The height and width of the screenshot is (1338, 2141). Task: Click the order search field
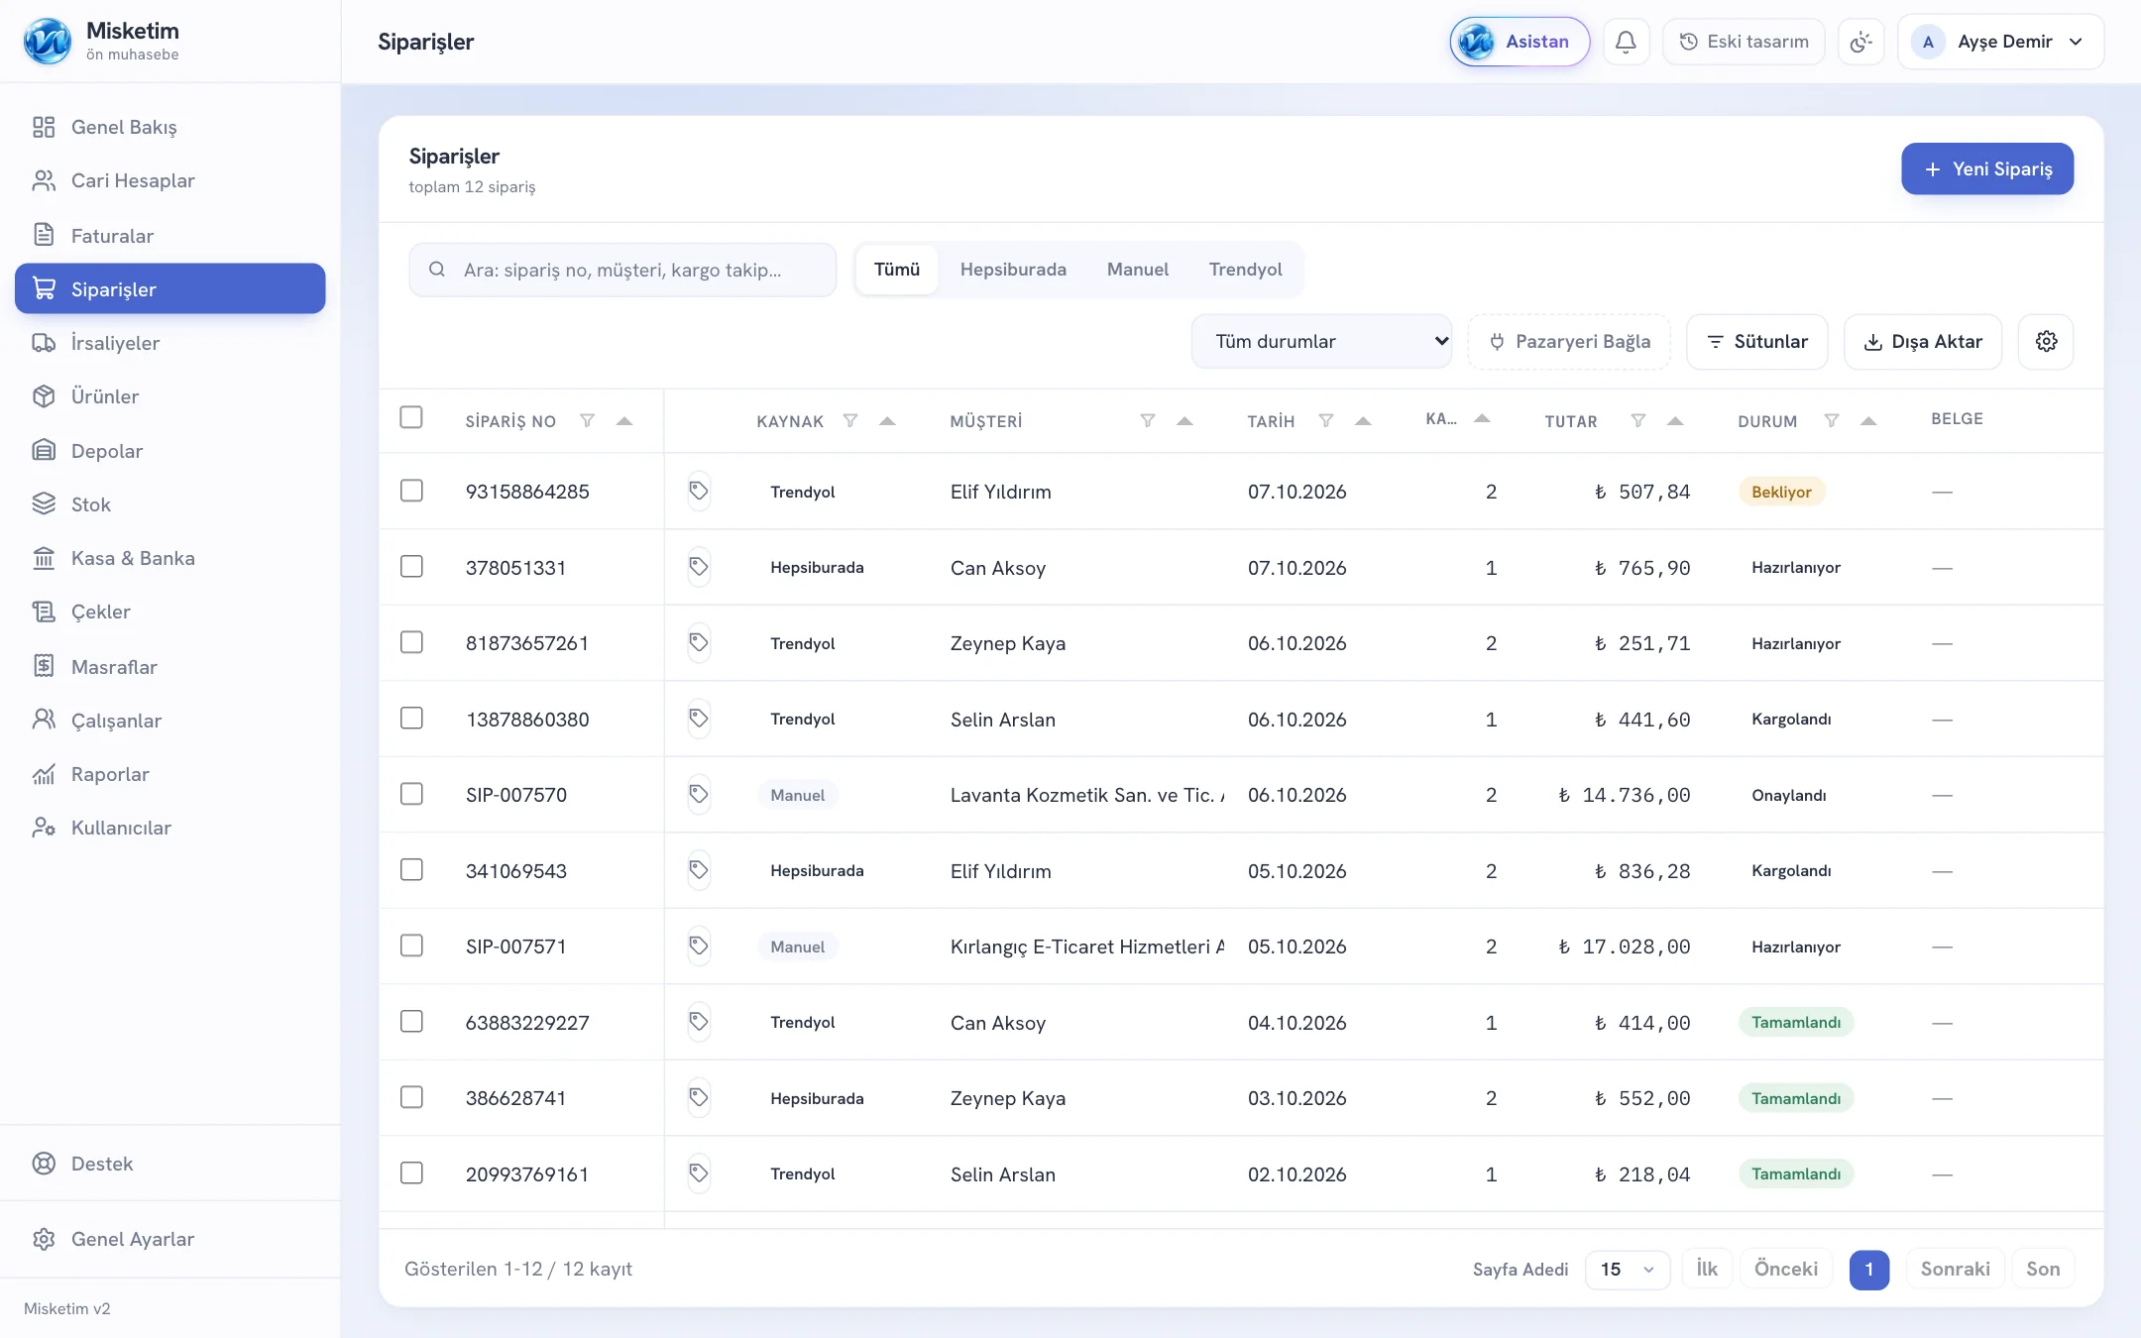[622, 270]
